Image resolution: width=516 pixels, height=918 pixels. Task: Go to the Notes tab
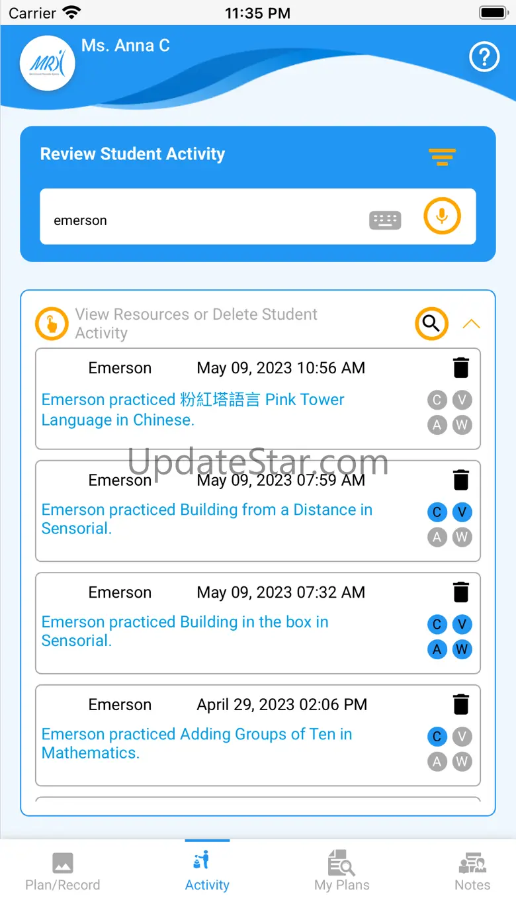pos(472,872)
